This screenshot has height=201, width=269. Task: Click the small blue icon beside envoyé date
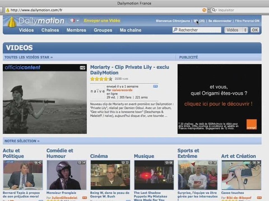(155, 86)
